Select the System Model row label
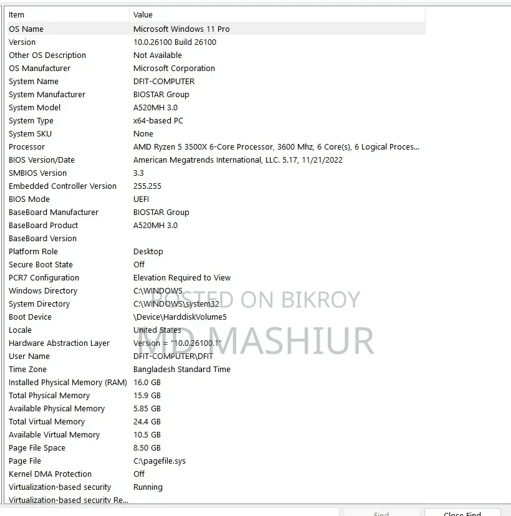The width and height of the screenshot is (511, 516). coord(34,108)
